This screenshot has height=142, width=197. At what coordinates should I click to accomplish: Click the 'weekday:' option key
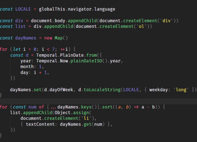point(160,90)
